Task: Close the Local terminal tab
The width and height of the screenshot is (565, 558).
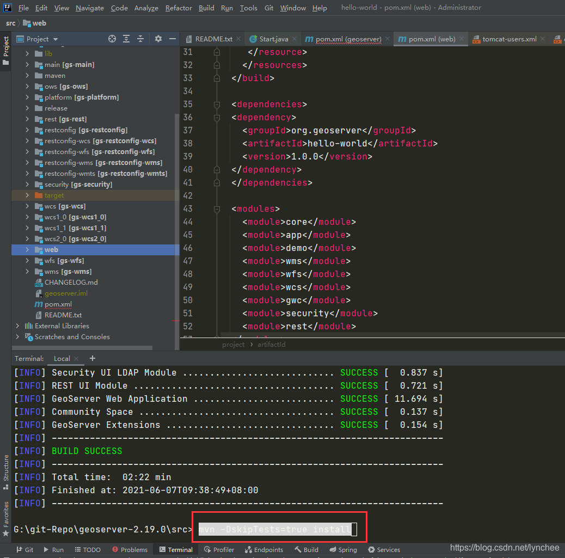Action: coord(76,359)
